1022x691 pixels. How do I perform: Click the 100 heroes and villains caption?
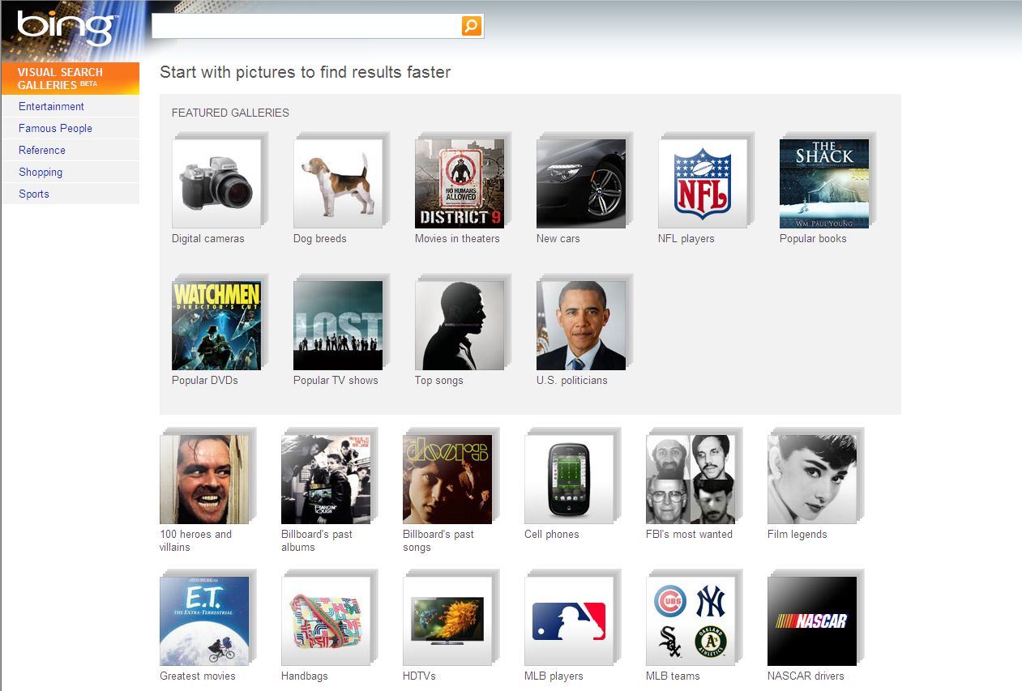[x=195, y=541]
